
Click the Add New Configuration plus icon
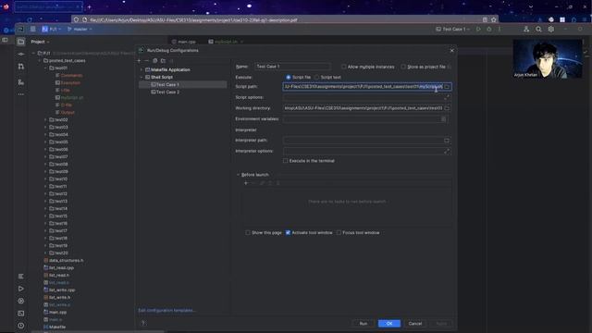(x=139, y=60)
